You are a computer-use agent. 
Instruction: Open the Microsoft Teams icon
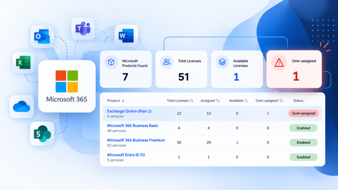click(83, 28)
